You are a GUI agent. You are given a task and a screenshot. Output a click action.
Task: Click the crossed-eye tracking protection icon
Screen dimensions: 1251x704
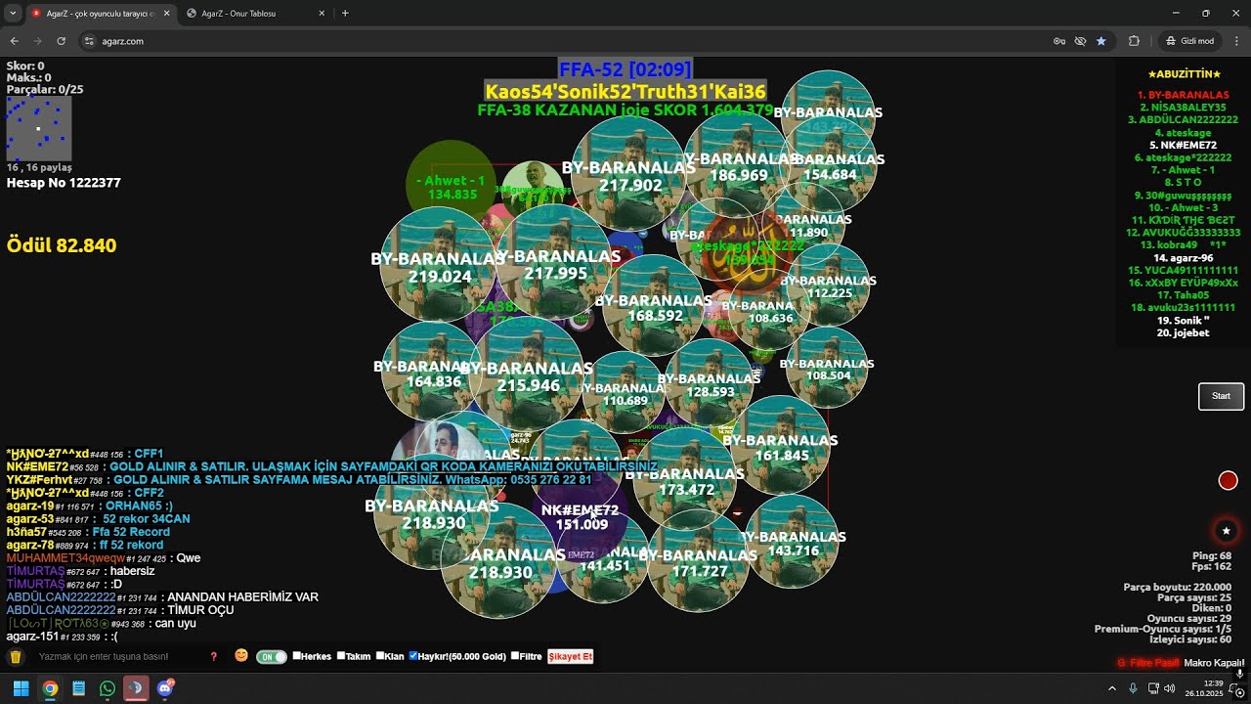[x=1080, y=41]
